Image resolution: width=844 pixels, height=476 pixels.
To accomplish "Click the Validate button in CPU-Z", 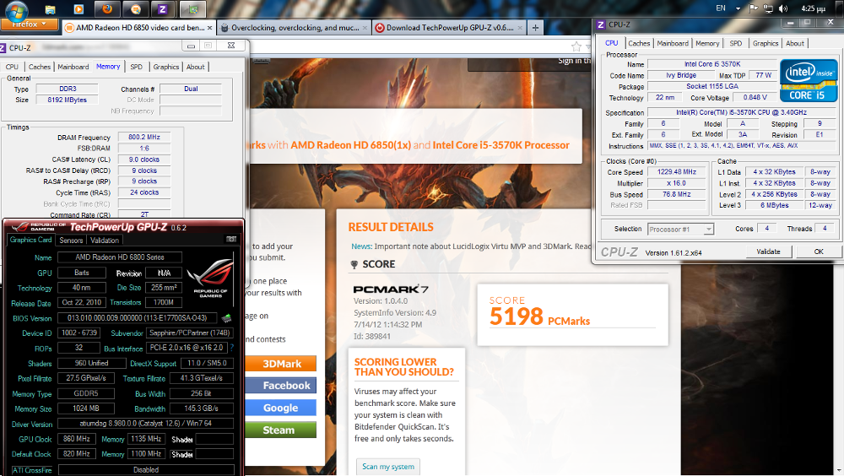I will 768,252.
